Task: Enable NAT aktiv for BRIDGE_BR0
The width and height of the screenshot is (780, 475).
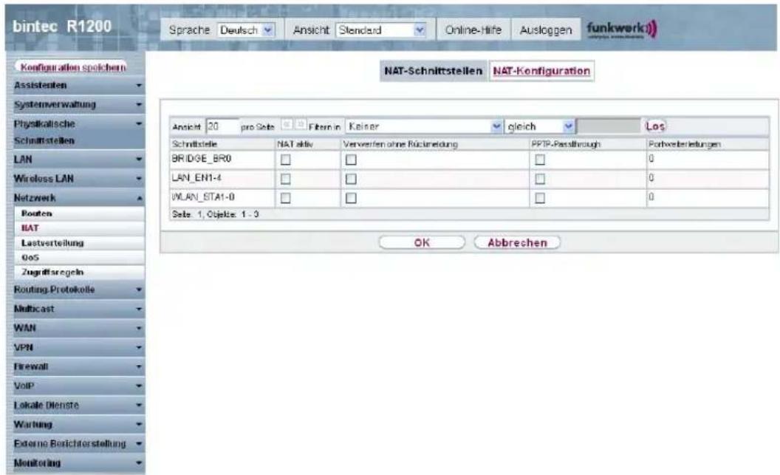Action: (286, 160)
